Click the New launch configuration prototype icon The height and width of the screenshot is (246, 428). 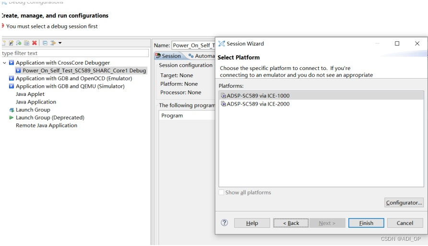tap(11, 43)
